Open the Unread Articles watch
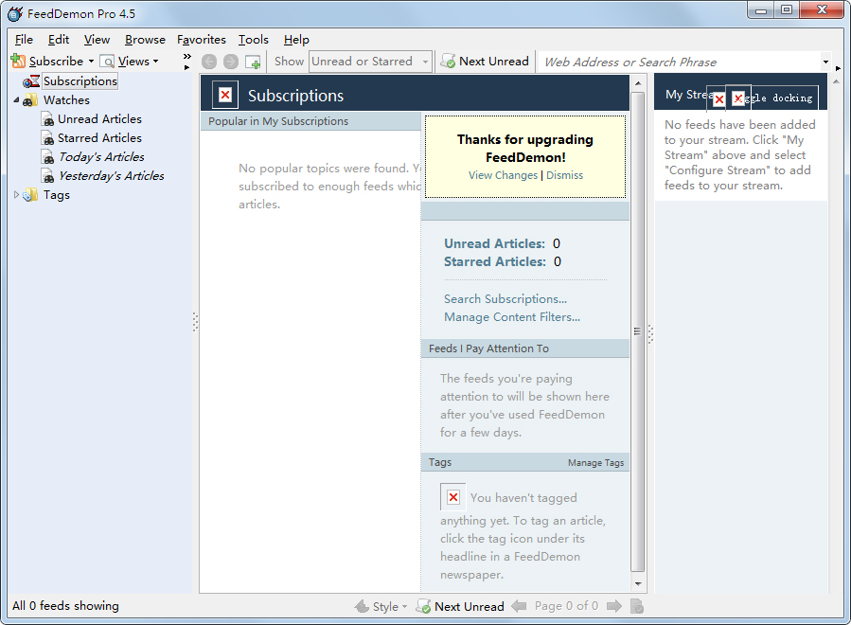 [x=99, y=119]
